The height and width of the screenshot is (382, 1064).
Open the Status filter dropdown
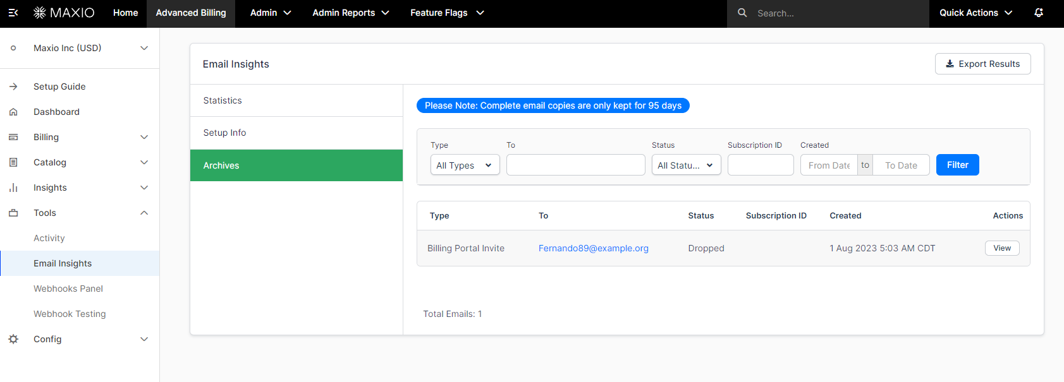[x=686, y=165]
